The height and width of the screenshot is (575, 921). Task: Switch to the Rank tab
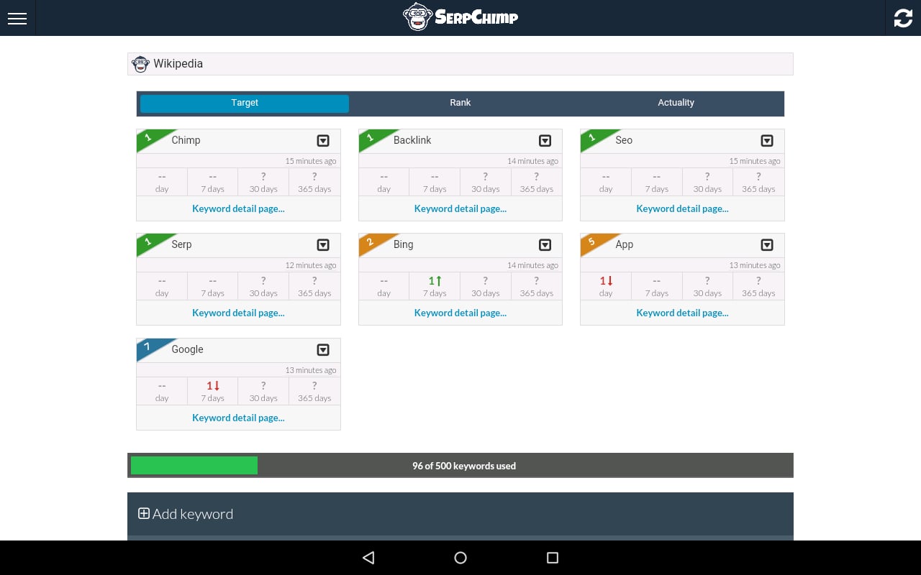pos(460,103)
